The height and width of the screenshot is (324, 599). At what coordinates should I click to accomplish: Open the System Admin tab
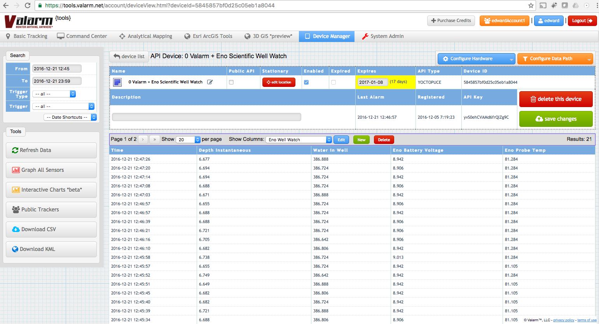383,36
